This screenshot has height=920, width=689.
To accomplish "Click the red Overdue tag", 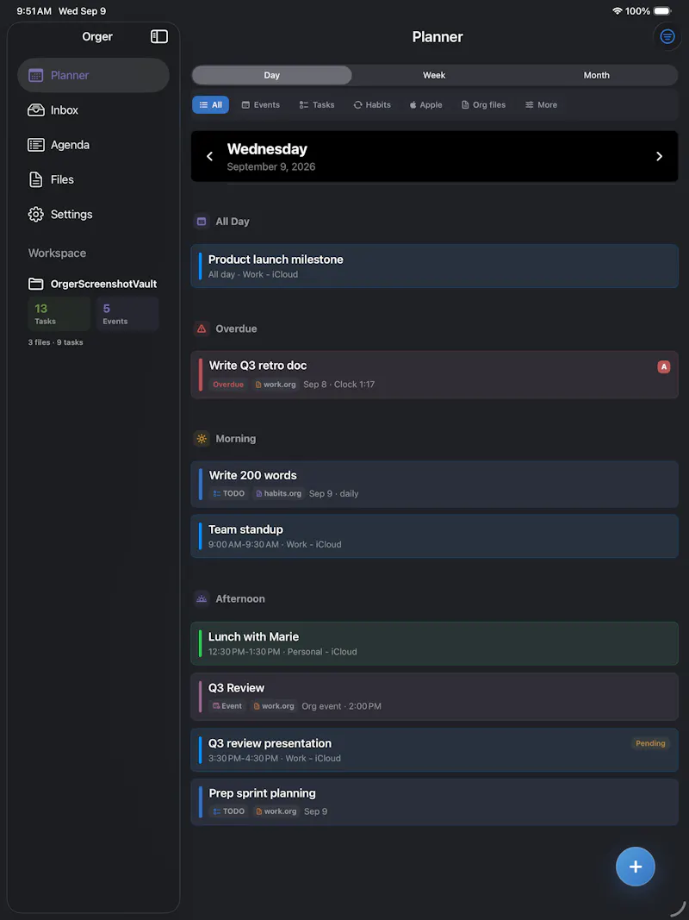I will pyautogui.click(x=228, y=385).
